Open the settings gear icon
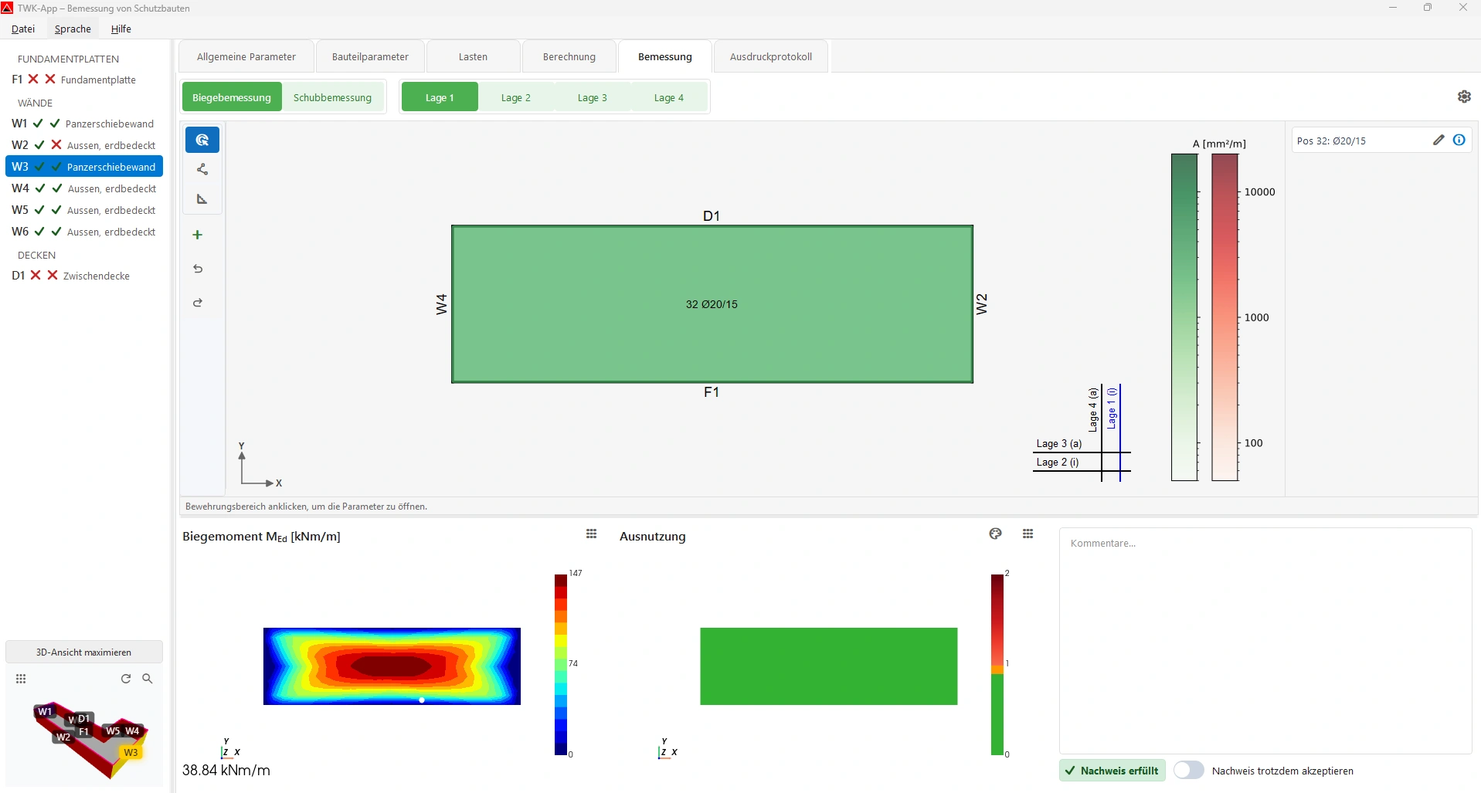Image resolution: width=1481 pixels, height=793 pixels. pos(1464,97)
